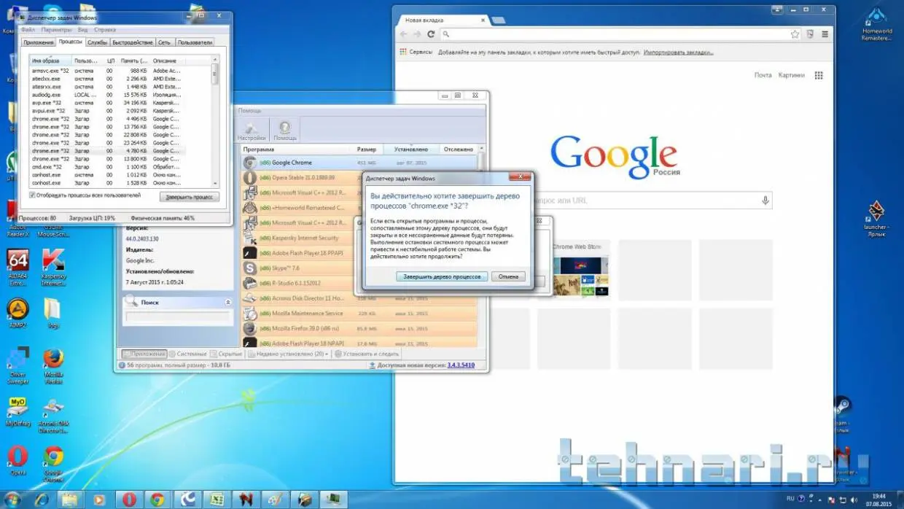This screenshot has height=509, width=904.
Task: Open the Сервисы apps shortcut in bookmarks bar
Action: point(416,53)
